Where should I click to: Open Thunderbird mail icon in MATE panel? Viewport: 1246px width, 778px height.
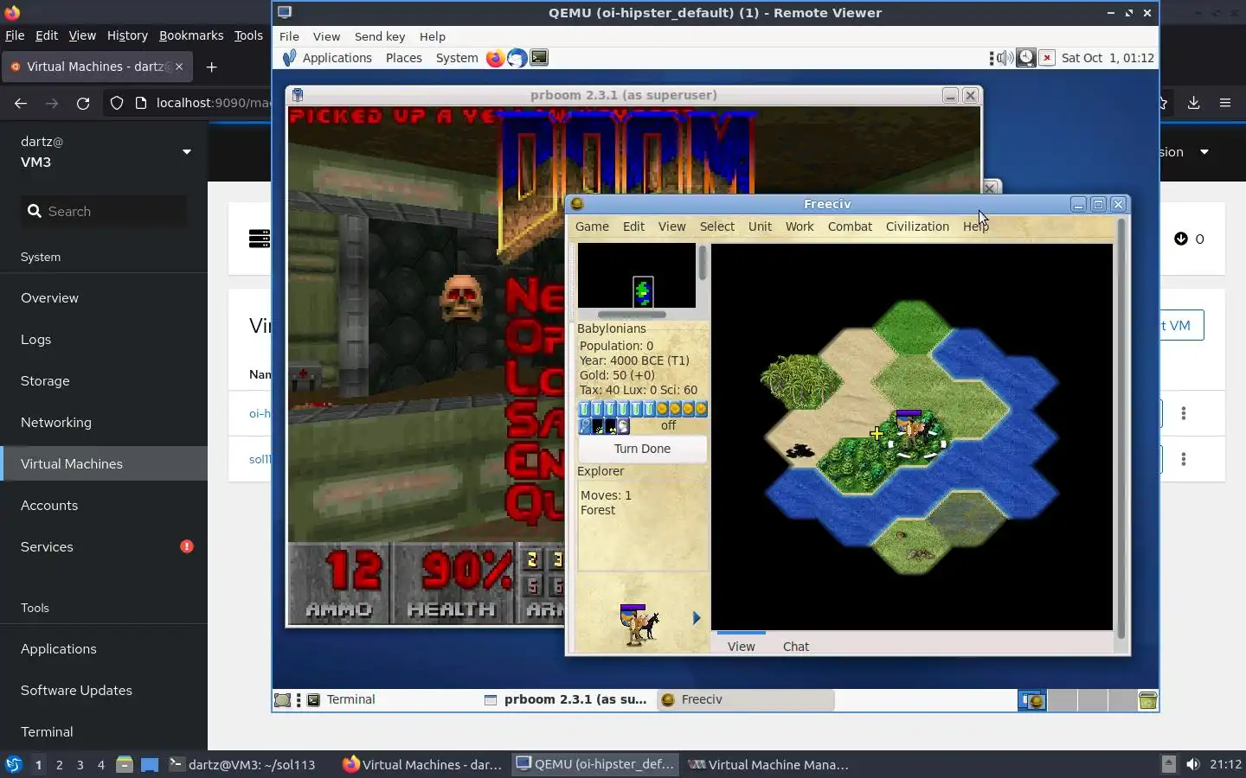(x=517, y=58)
